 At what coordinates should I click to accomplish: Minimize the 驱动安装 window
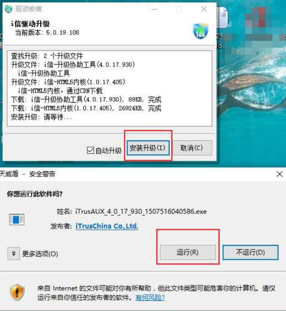[154, 9]
